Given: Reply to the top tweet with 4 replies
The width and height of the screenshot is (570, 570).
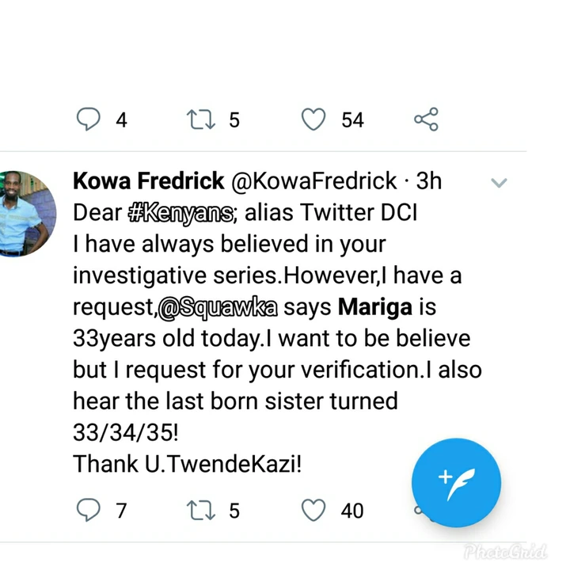Looking at the screenshot, I should tap(88, 120).
